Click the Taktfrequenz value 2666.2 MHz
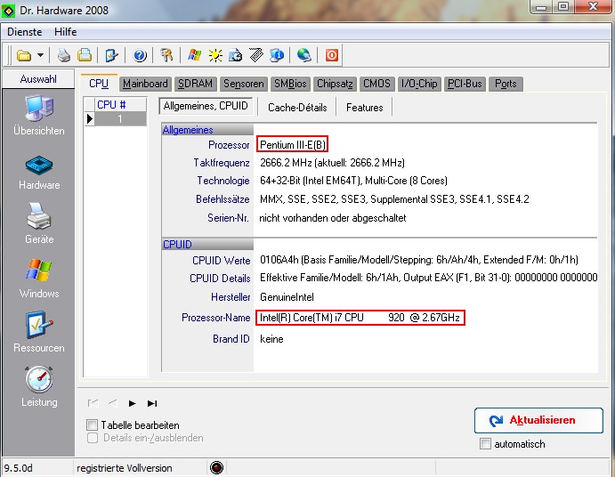 pos(332,162)
